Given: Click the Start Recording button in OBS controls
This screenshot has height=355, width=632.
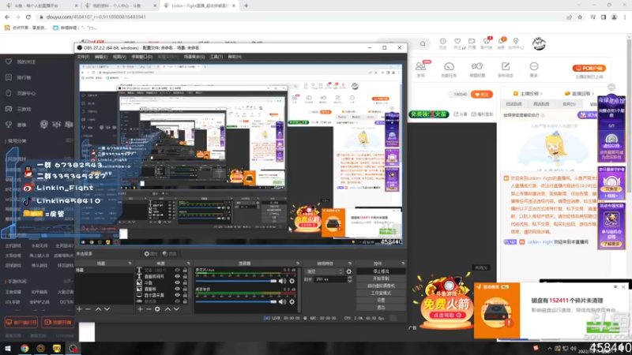Looking at the screenshot, I should 381,278.
